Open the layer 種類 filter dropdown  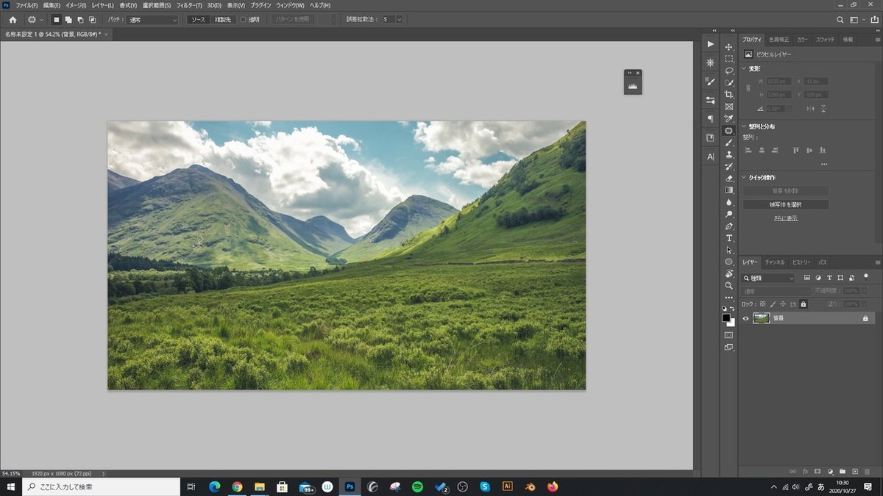pos(768,278)
